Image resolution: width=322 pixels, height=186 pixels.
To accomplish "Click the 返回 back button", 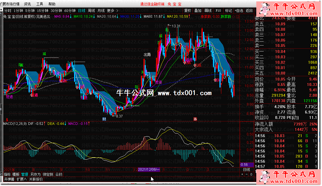I will pyautogui.click(x=249, y=11).
